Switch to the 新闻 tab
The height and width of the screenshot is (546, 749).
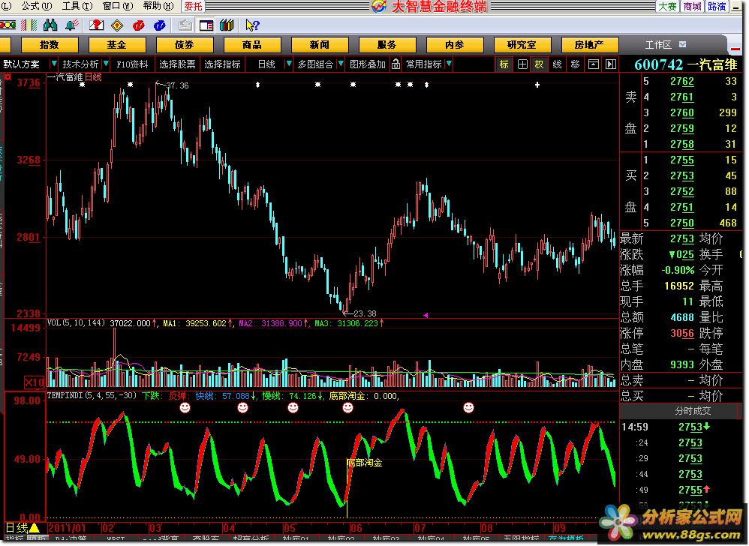pyautogui.click(x=320, y=45)
